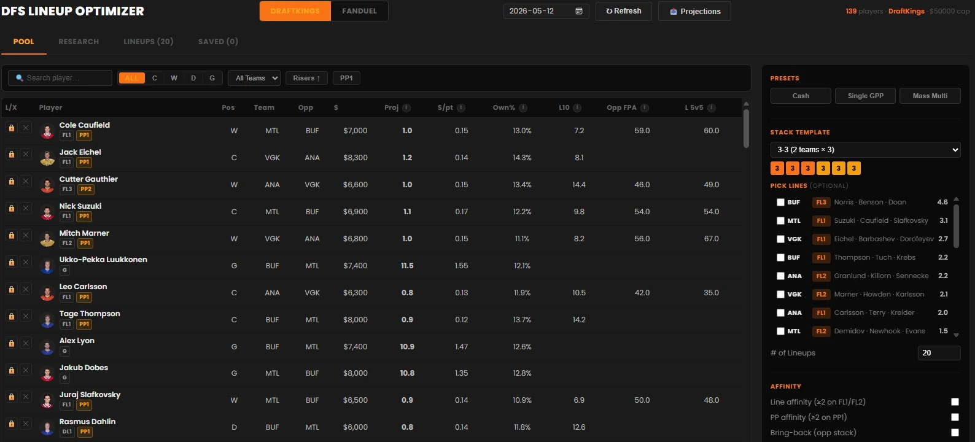The image size is (975, 442).
Task: Show info for Own% column
Action: (x=523, y=107)
